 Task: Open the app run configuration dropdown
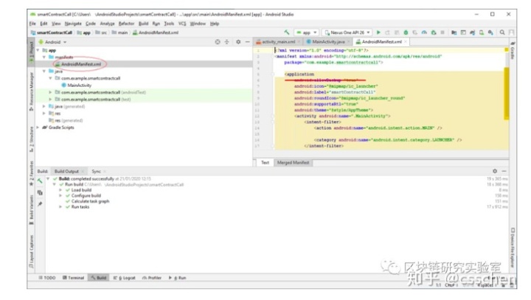point(307,32)
